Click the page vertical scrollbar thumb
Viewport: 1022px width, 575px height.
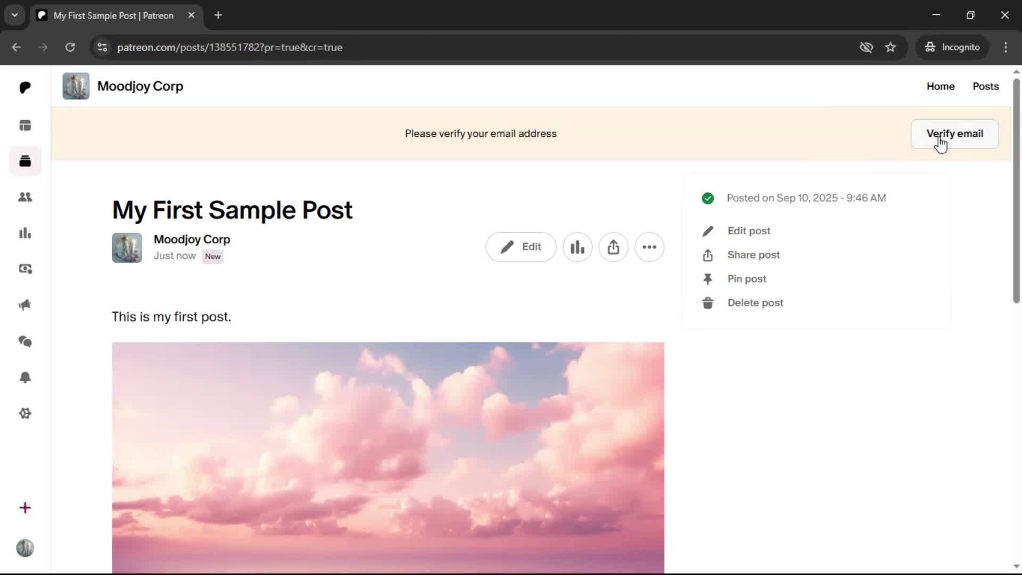tap(1016, 191)
